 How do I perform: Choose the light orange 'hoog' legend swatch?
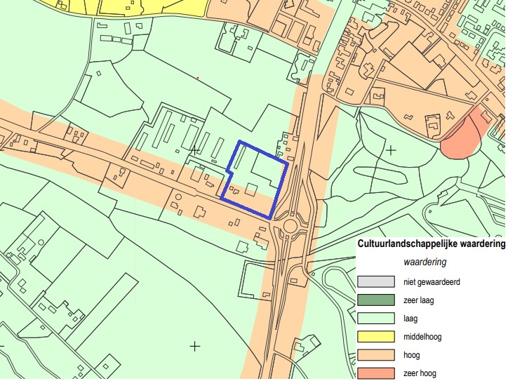[x=375, y=355]
